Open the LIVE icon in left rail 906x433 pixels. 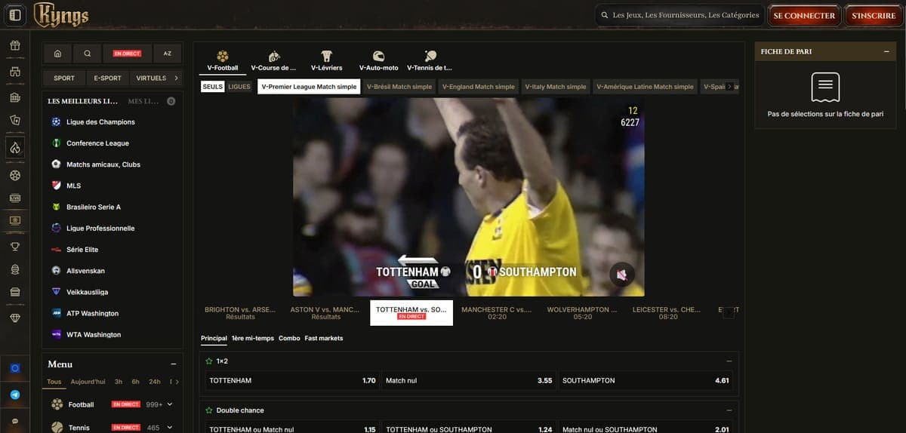click(15, 198)
